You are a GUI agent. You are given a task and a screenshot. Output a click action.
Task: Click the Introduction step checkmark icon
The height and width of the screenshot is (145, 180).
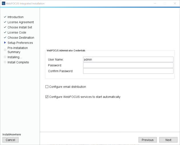tap(5, 17)
